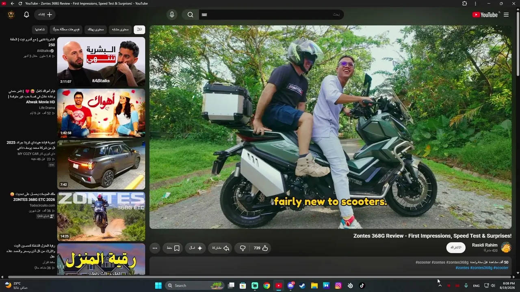Image resolution: width=520 pixels, height=292 pixels.
Task: Open the ABtalks channel name
Action: [x=43, y=51]
